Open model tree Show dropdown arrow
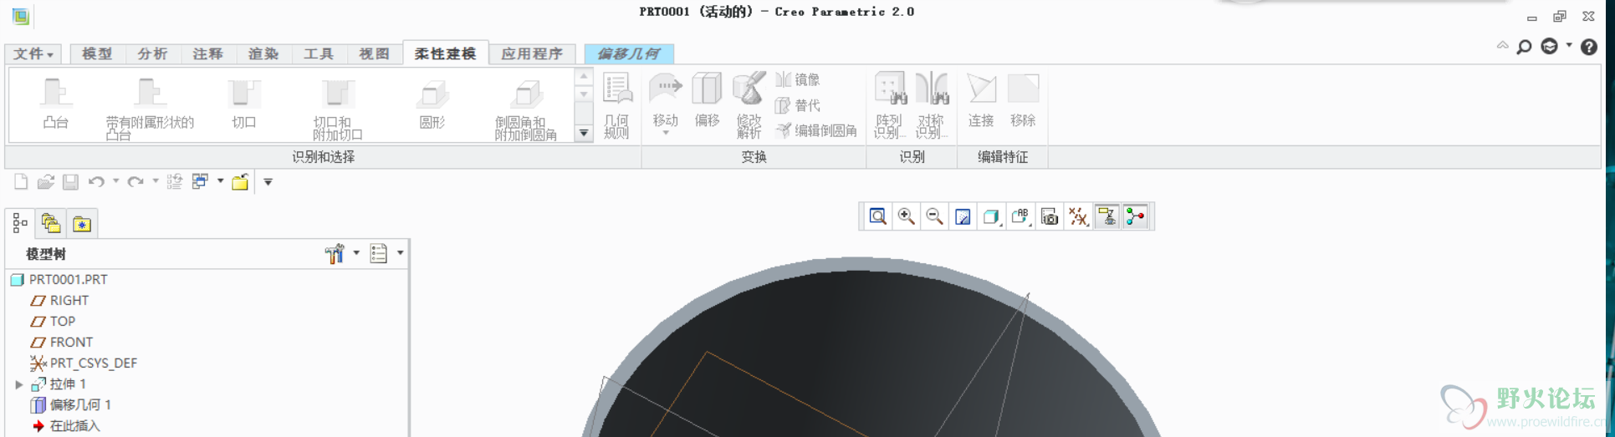The width and height of the screenshot is (1615, 437). (400, 253)
